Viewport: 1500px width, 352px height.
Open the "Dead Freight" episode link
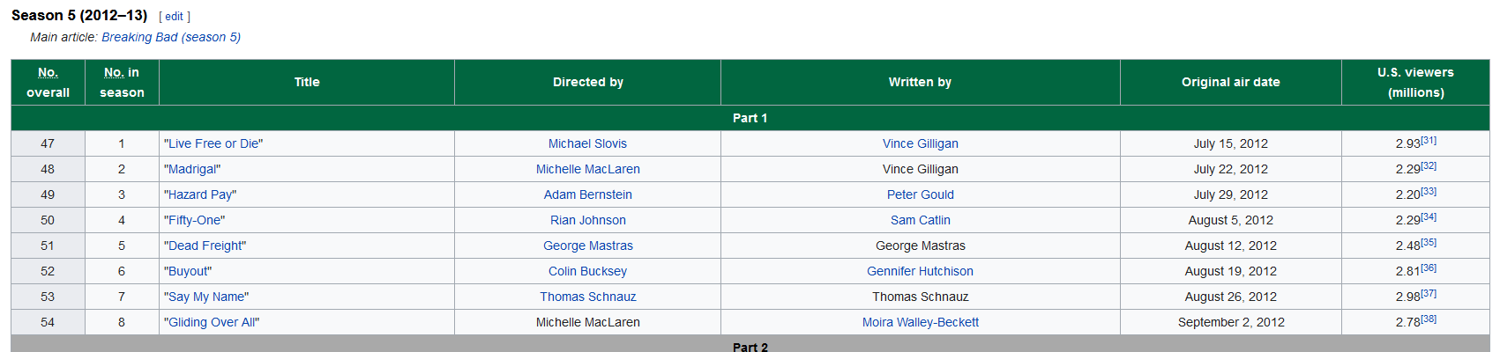pos(205,246)
